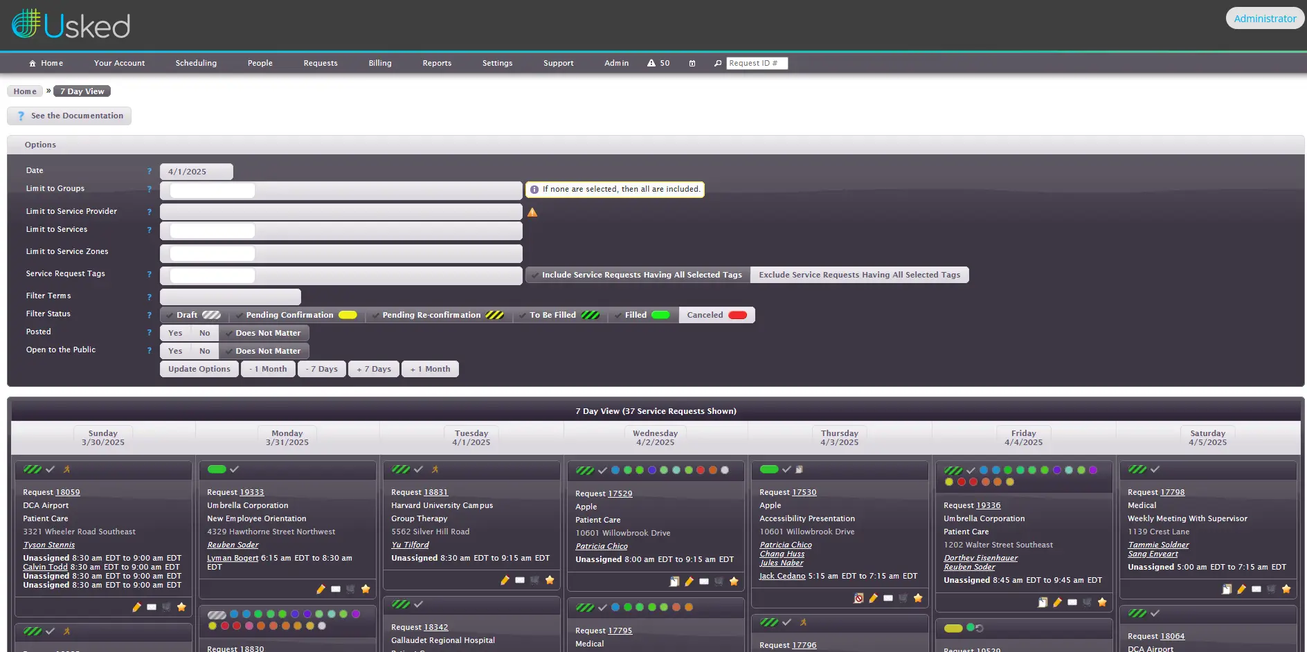Screen dimensions: 1307x652
Task: Open the Limit to Groups selection field
Action: [x=341, y=190]
